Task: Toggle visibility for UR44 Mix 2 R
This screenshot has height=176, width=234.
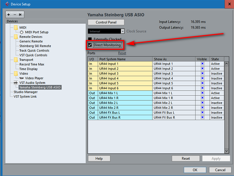Action: [x=202, y=108]
